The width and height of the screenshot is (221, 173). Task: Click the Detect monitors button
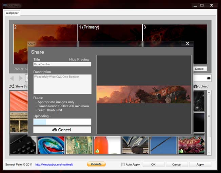click(199, 69)
